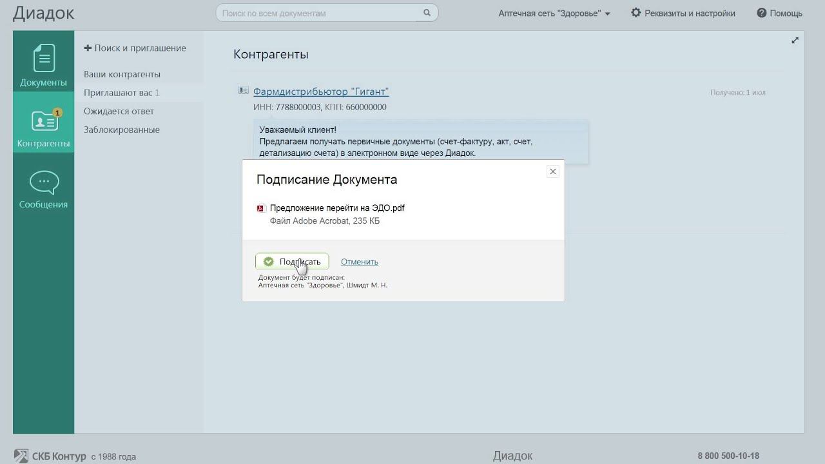Click the Диадок footer text
The image size is (825, 464).
(513, 456)
